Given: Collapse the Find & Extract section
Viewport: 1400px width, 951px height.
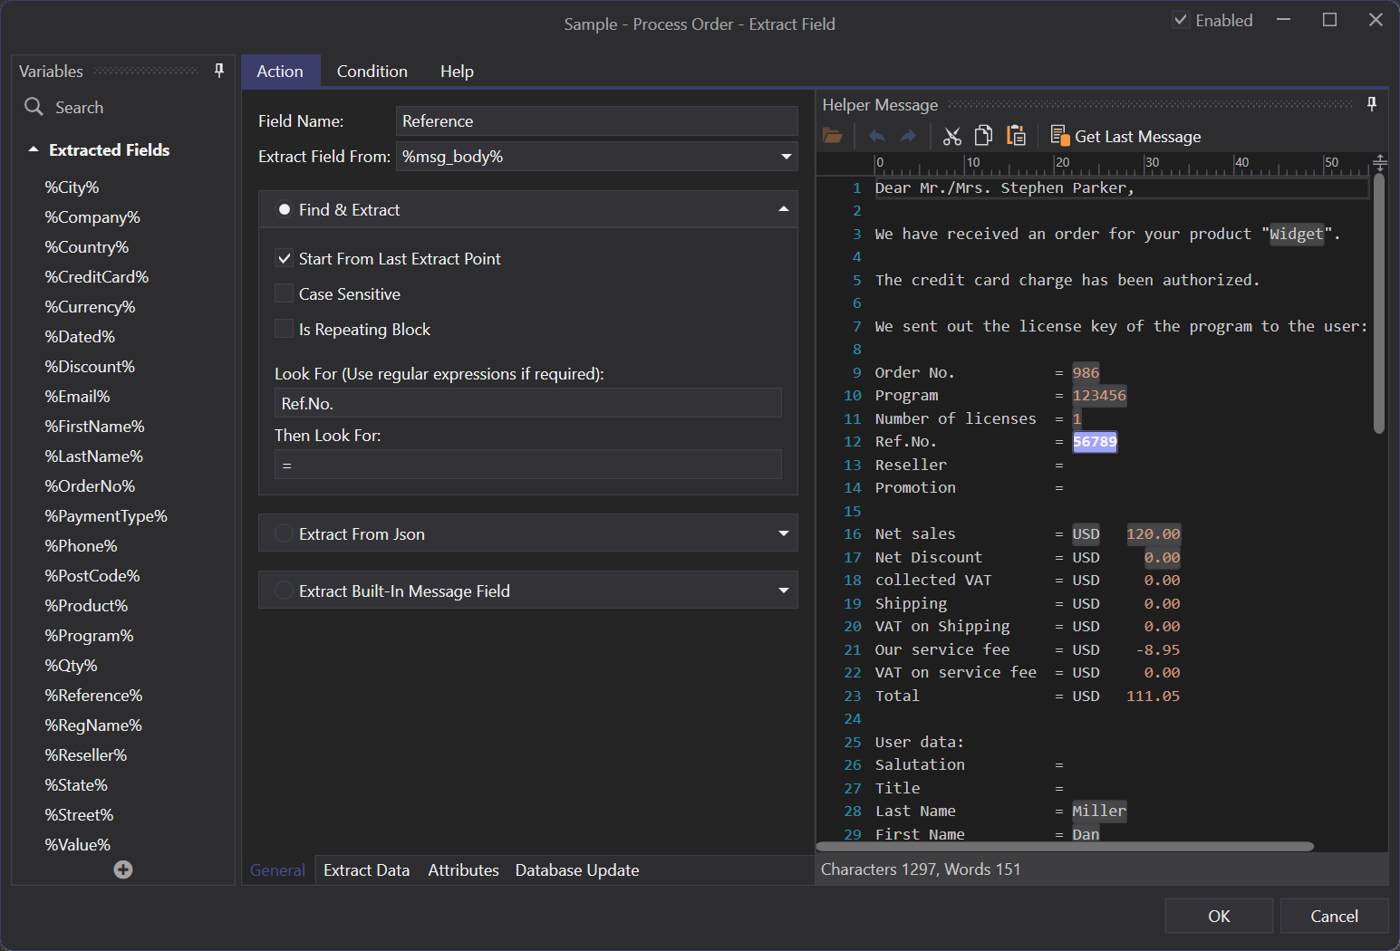Looking at the screenshot, I should tap(783, 209).
